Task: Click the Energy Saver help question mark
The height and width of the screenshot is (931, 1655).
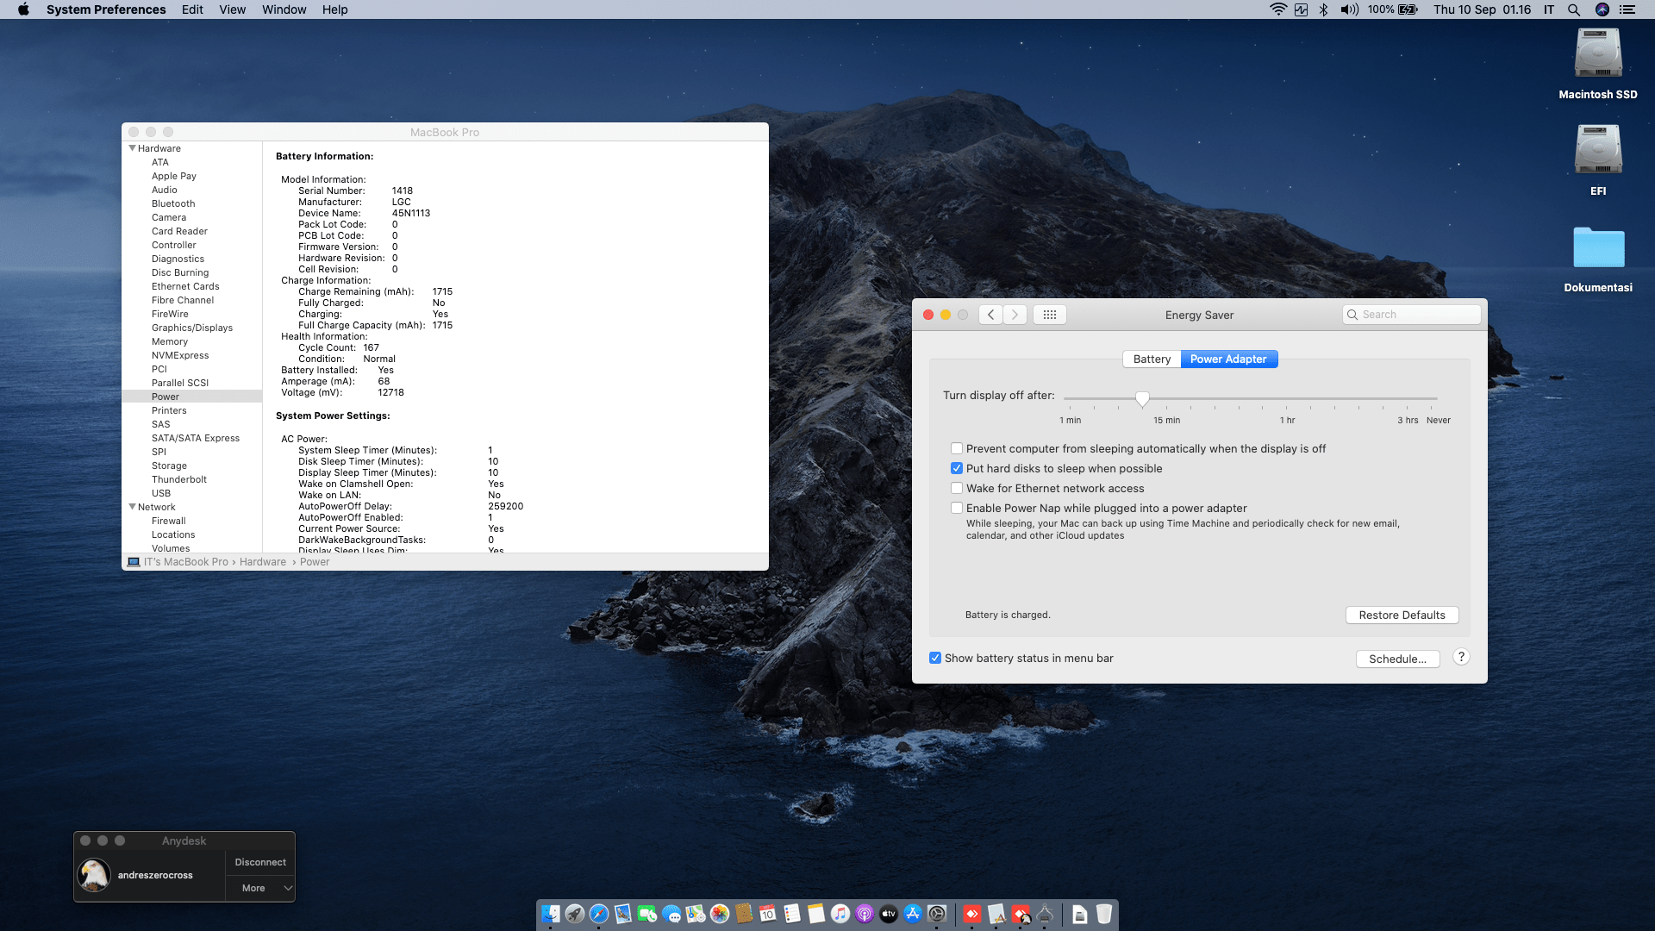Action: pos(1461,657)
